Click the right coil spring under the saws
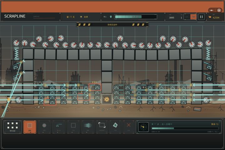225x150 pixels. coord(208,53)
